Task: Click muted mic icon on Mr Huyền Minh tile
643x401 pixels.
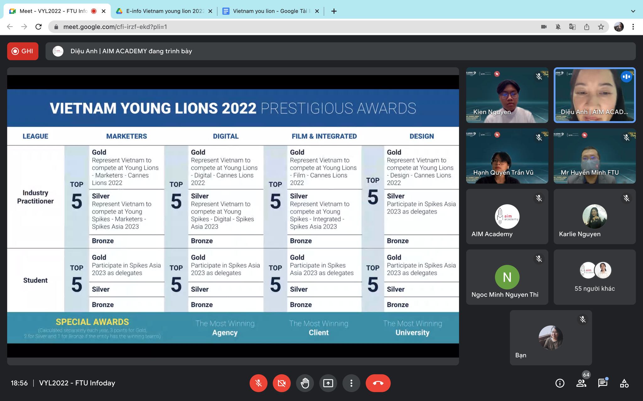Action: click(x=626, y=137)
